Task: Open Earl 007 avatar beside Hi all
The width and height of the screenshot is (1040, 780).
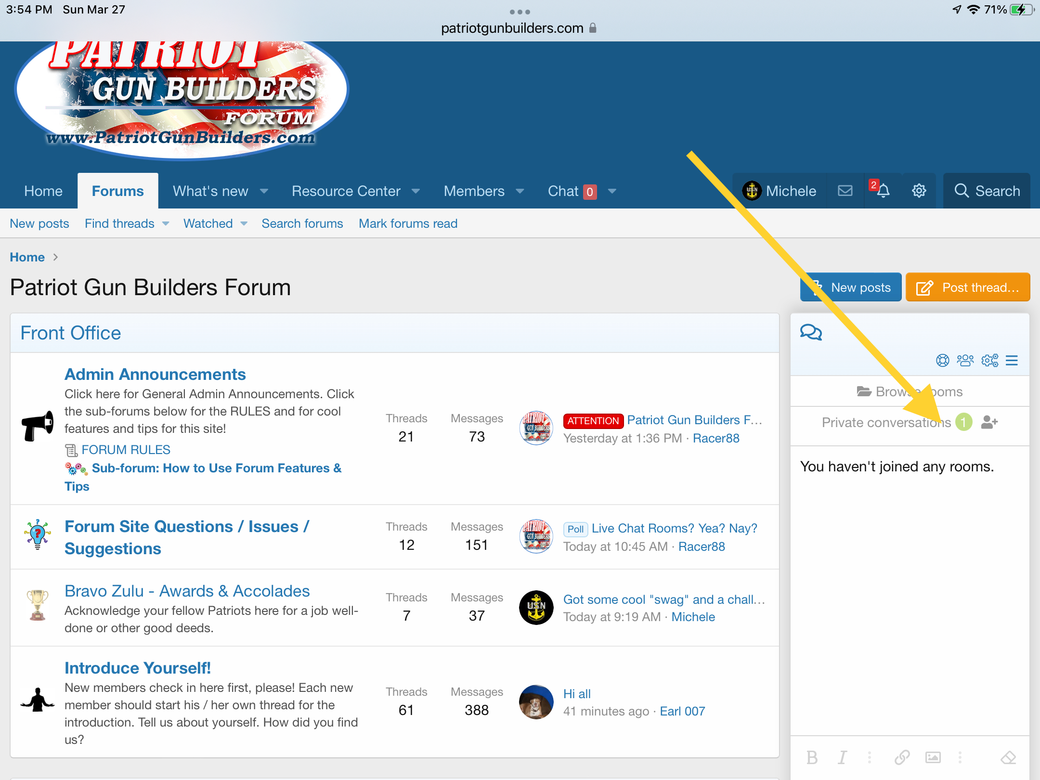Action: (x=536, y=702)
